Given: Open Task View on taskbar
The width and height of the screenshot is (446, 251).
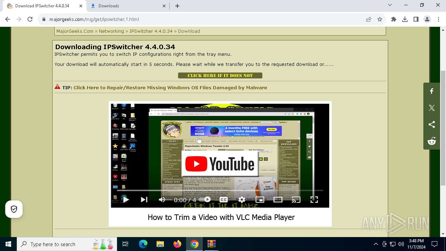Looking at the screenshot, I should point(125,244).
